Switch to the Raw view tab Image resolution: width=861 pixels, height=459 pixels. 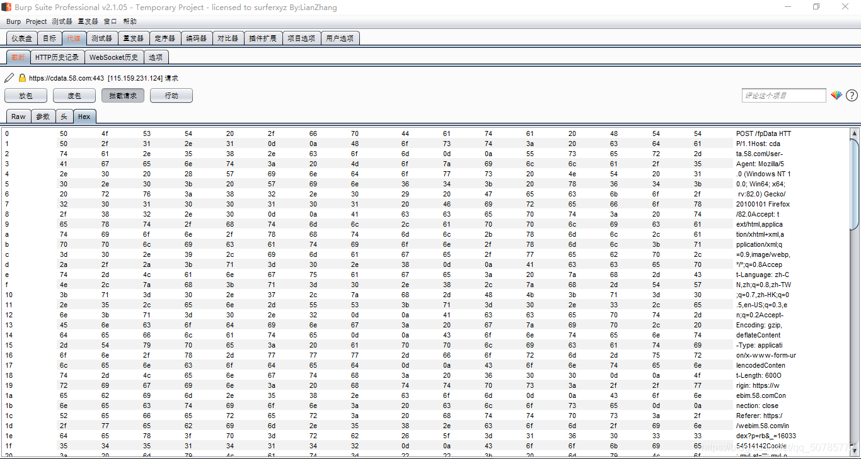point(18,116)
